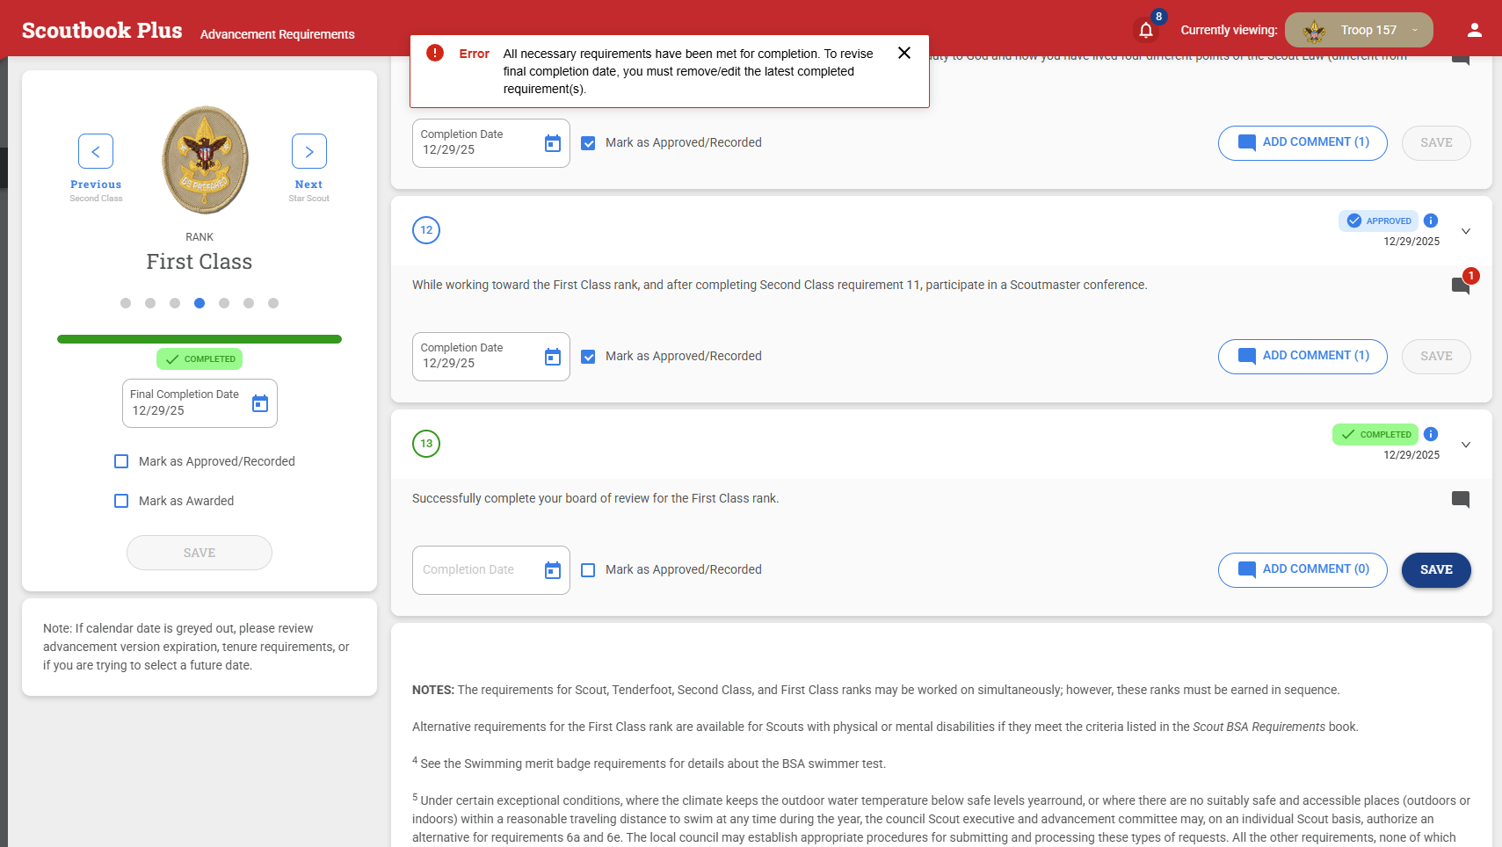Select seventh rank pagination dot

(273, 303)
